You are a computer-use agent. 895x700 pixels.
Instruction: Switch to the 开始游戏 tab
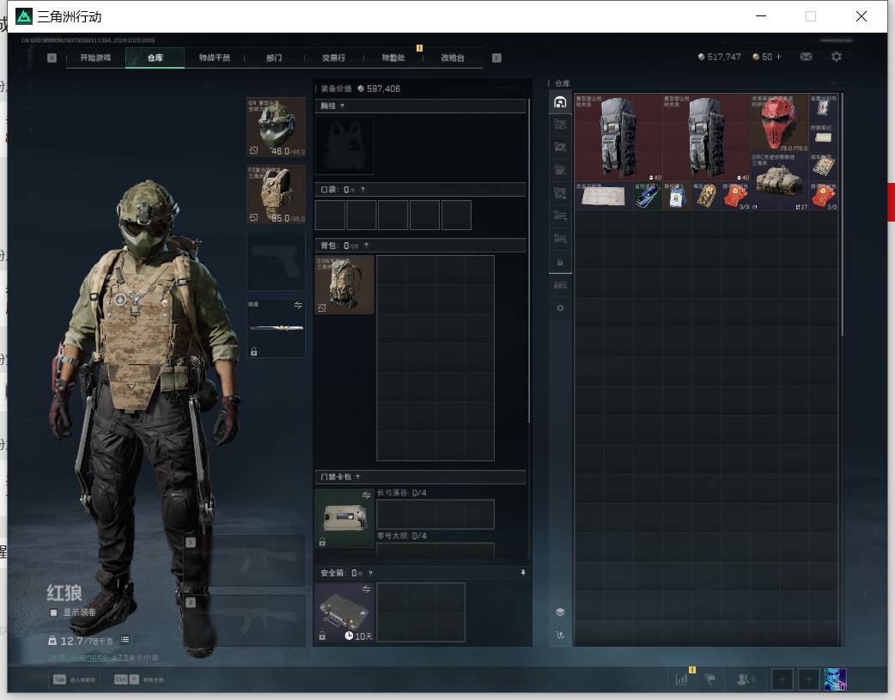95,58
